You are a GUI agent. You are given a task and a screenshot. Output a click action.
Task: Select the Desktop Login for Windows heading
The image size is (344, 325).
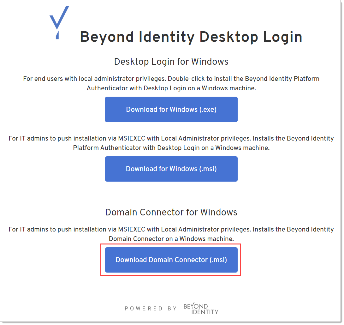(x=171, y=61)
